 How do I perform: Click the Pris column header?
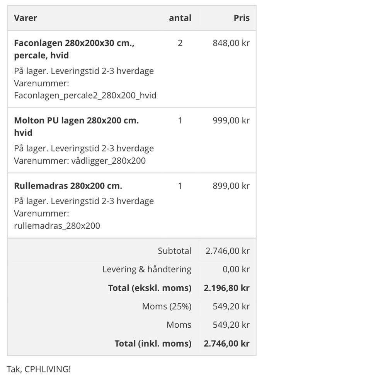click(x=242, y=18)
